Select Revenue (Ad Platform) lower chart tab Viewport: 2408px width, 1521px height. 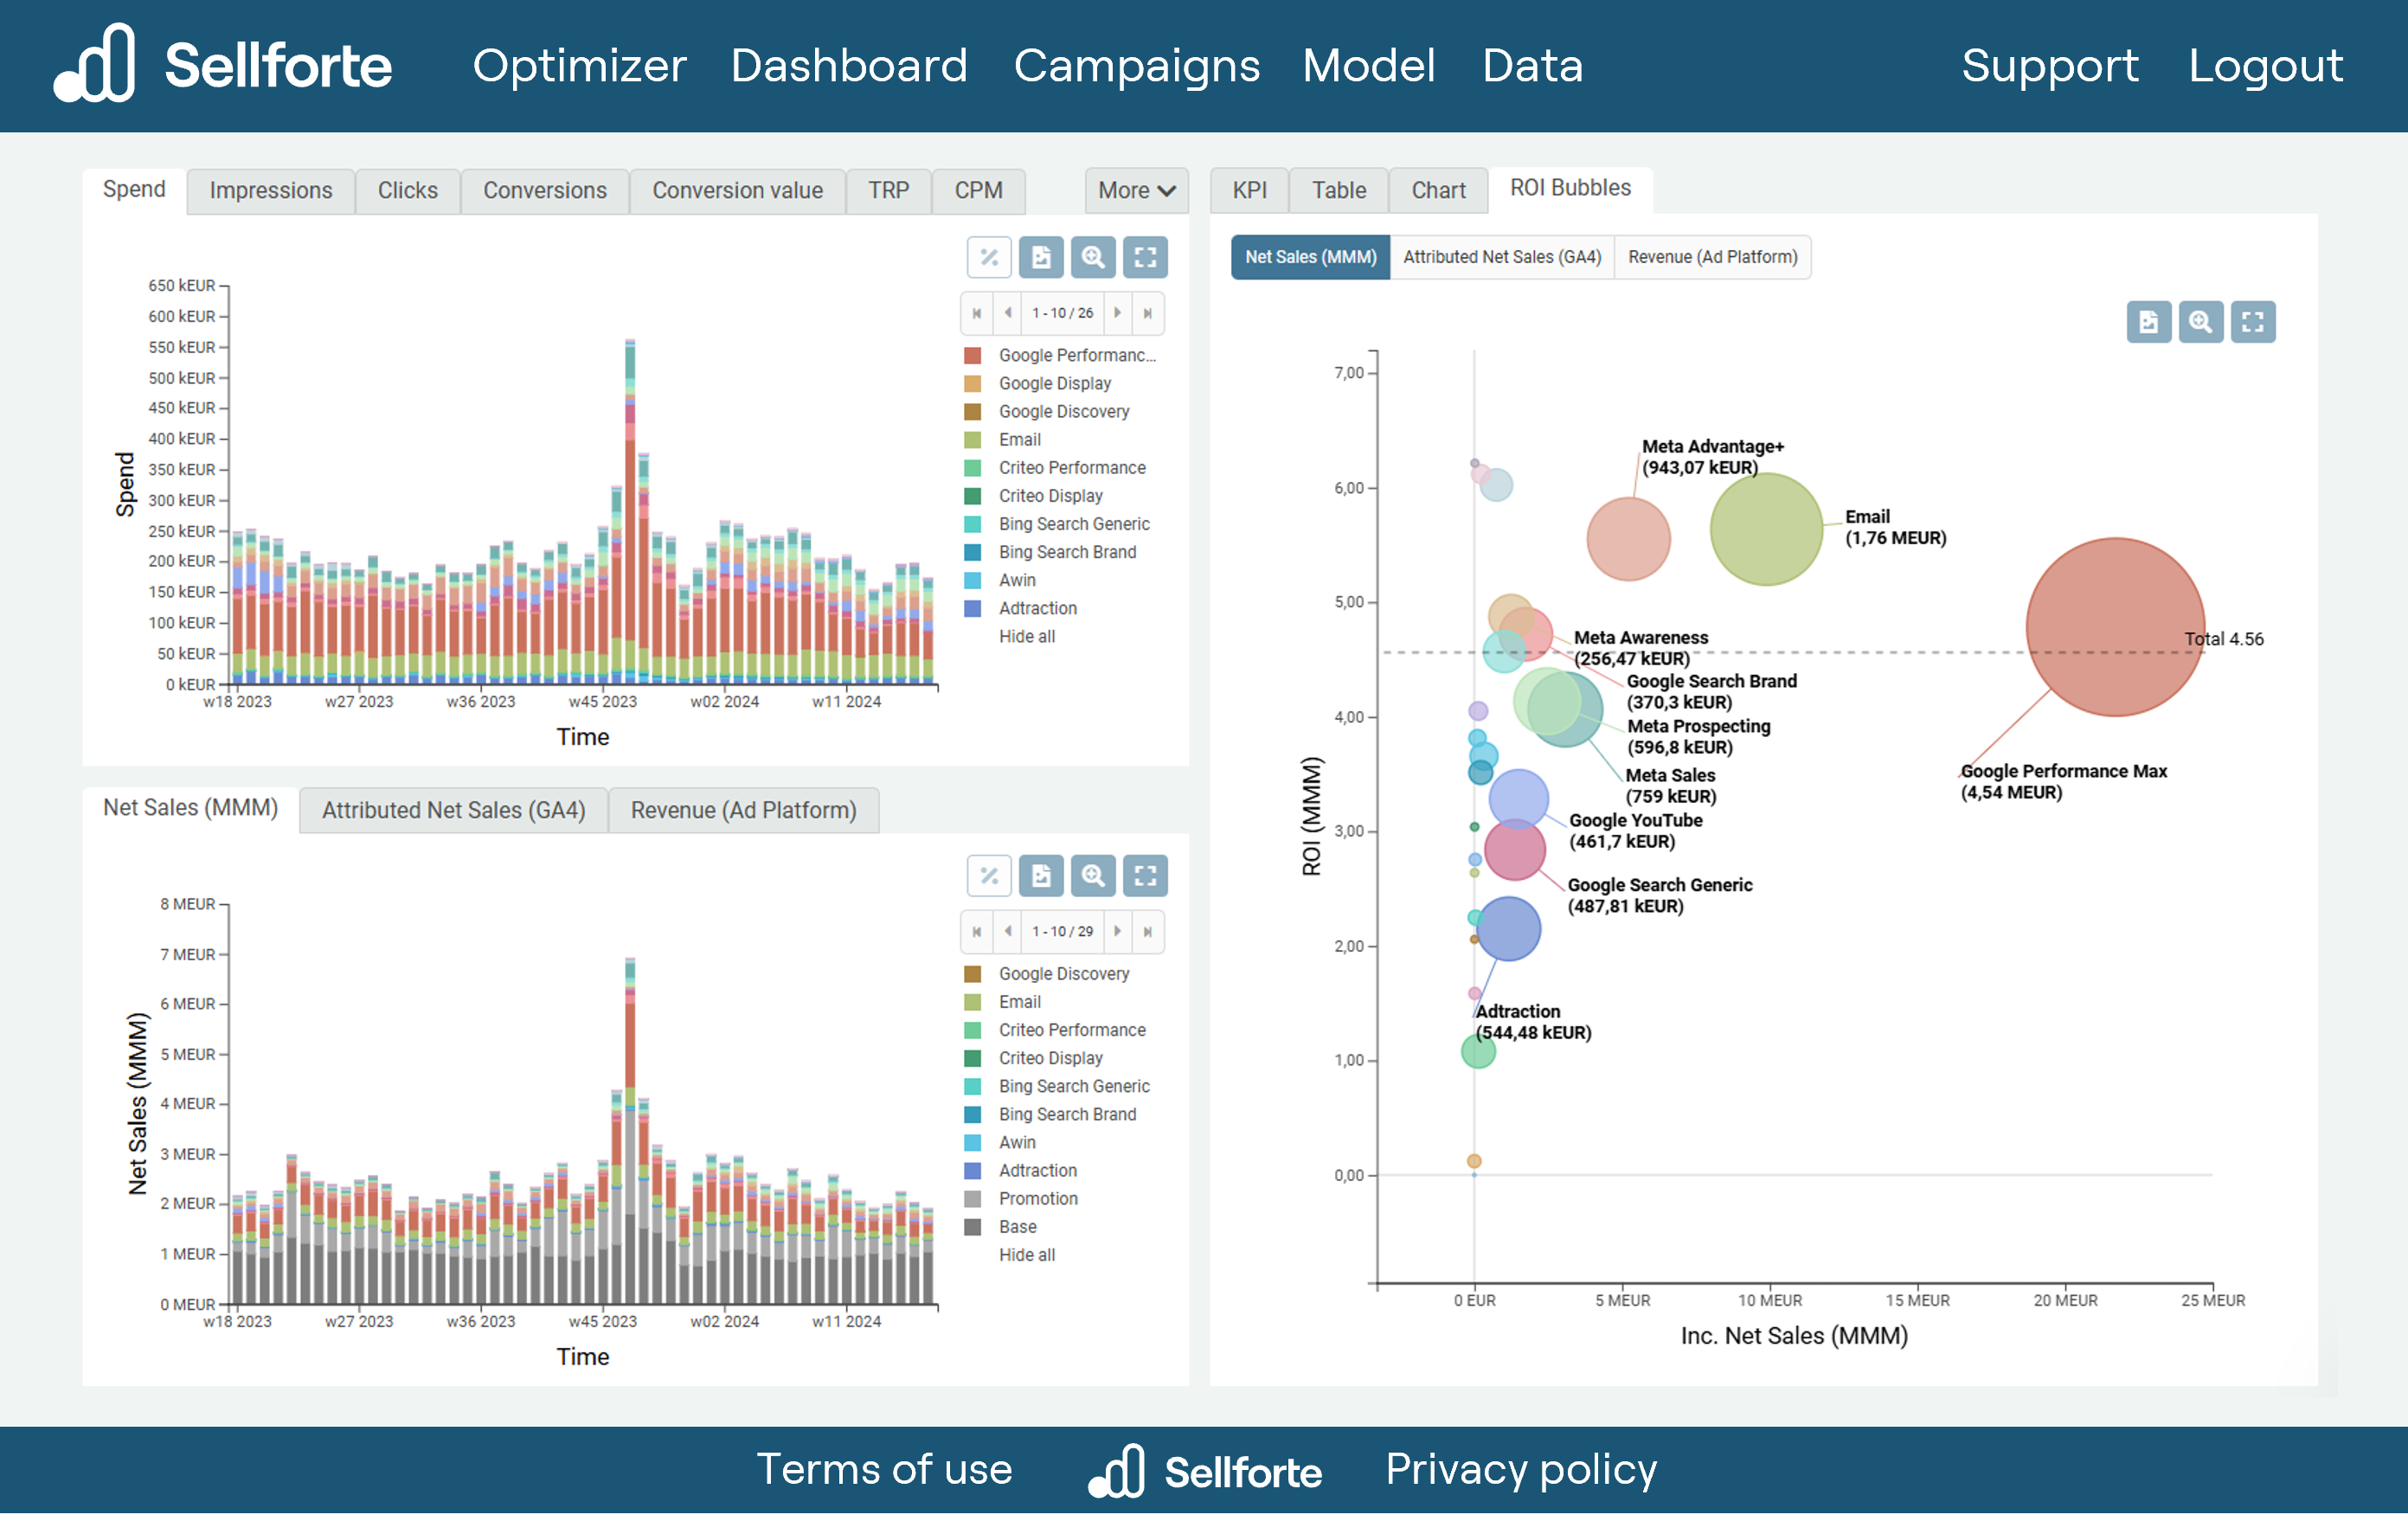click(x=743, y=809)
